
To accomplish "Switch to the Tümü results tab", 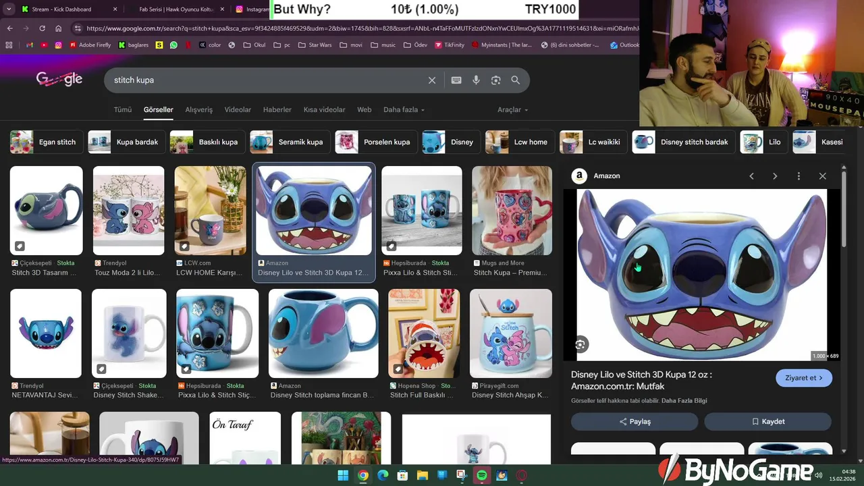I will tap(123, 109).
